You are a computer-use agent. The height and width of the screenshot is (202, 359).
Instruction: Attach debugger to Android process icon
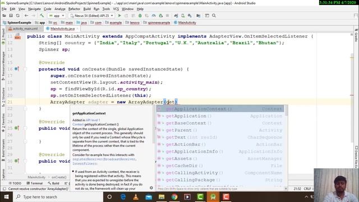point(161,16)
